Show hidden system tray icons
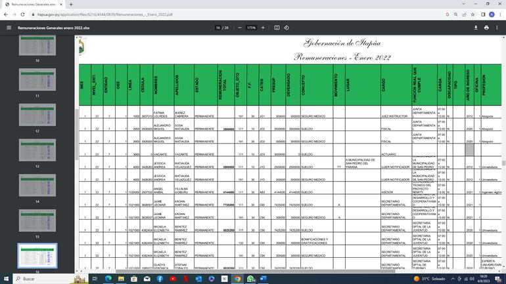This screenshot has height=284, width=506. pos(453,279)
